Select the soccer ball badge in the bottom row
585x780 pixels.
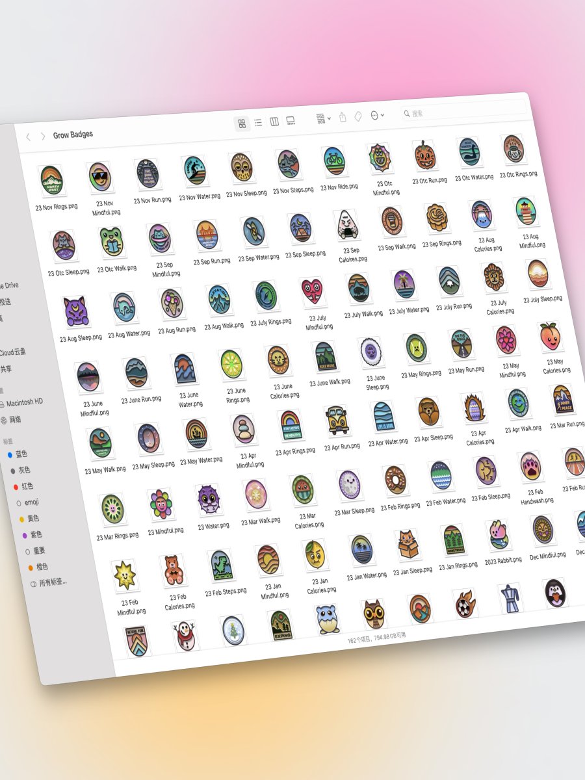(x=465, y=604)
